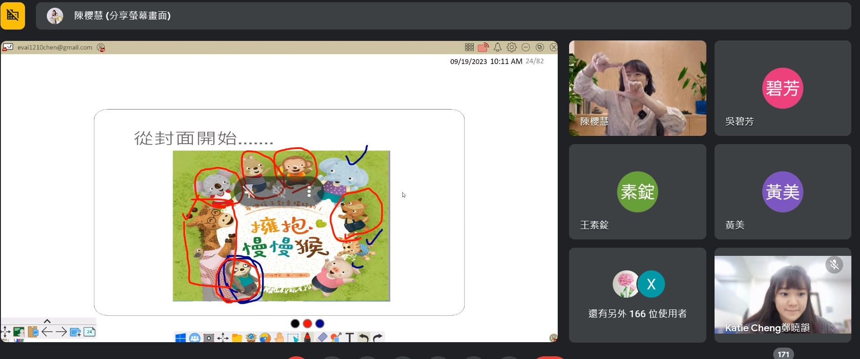This screenshot has width=860, height=359.
Task: Click the muted microphone icon on Katie Cheng tile
Action: coord(834,264)
